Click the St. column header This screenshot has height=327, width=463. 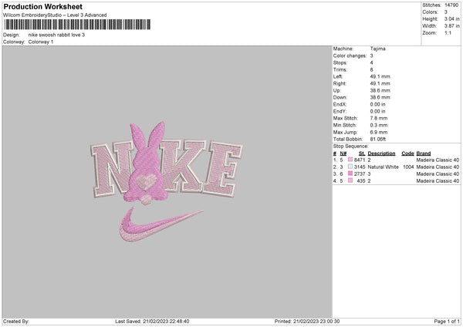pyautogui.click(x=362, y=153)
